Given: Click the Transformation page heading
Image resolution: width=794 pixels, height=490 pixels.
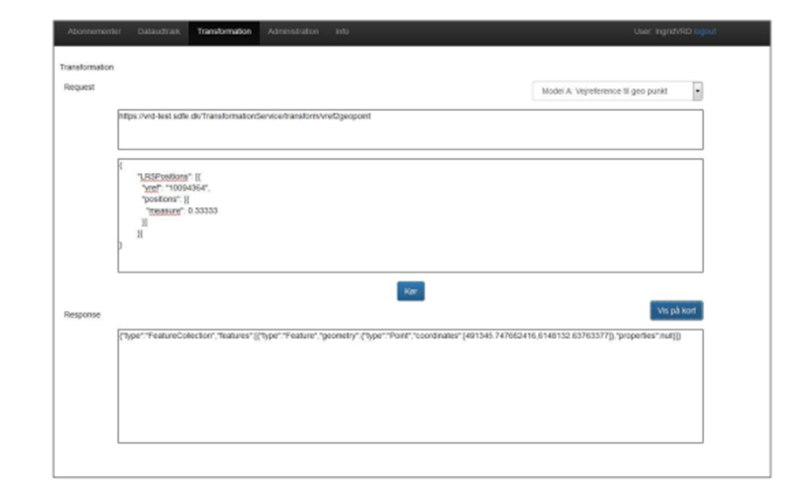Looking at the screenshot, I should pyautogui.click(x=87, y=67).
